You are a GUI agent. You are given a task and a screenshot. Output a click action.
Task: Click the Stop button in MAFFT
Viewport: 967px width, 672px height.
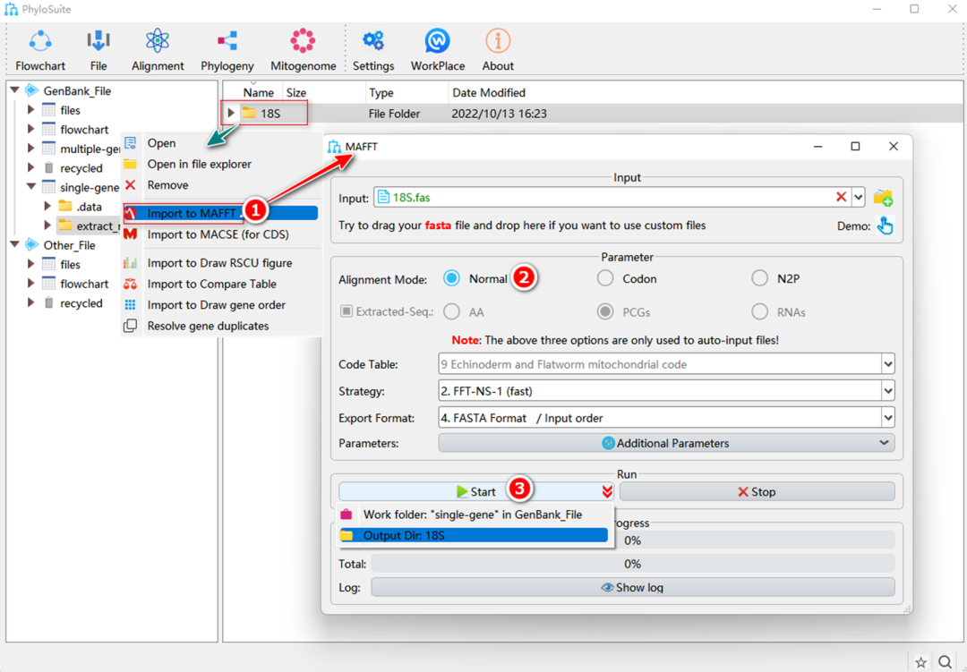(757, 491)
